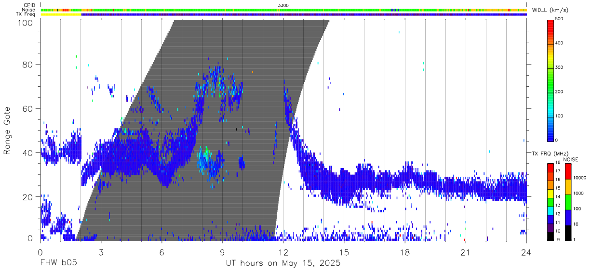Viewport: 592px width, 273px height.
Task: Click the 400 tick on the width color bar
Action: point(559,43)
